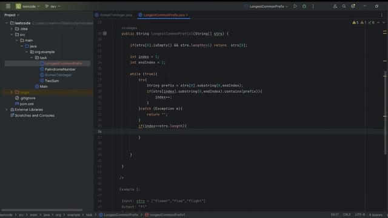Viewport: 388px width, 218px height.
Task: Click breadcrumb 'example' in navigation bar
Action: tap(73, 215)
